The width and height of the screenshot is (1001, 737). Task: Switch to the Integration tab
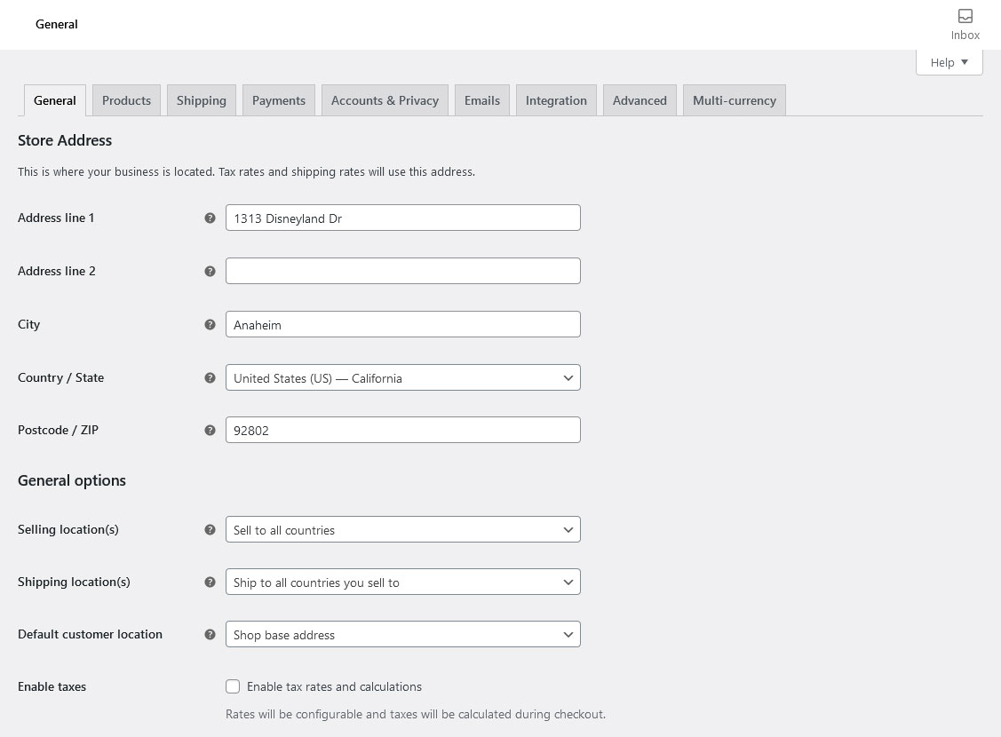click(556, 101)
